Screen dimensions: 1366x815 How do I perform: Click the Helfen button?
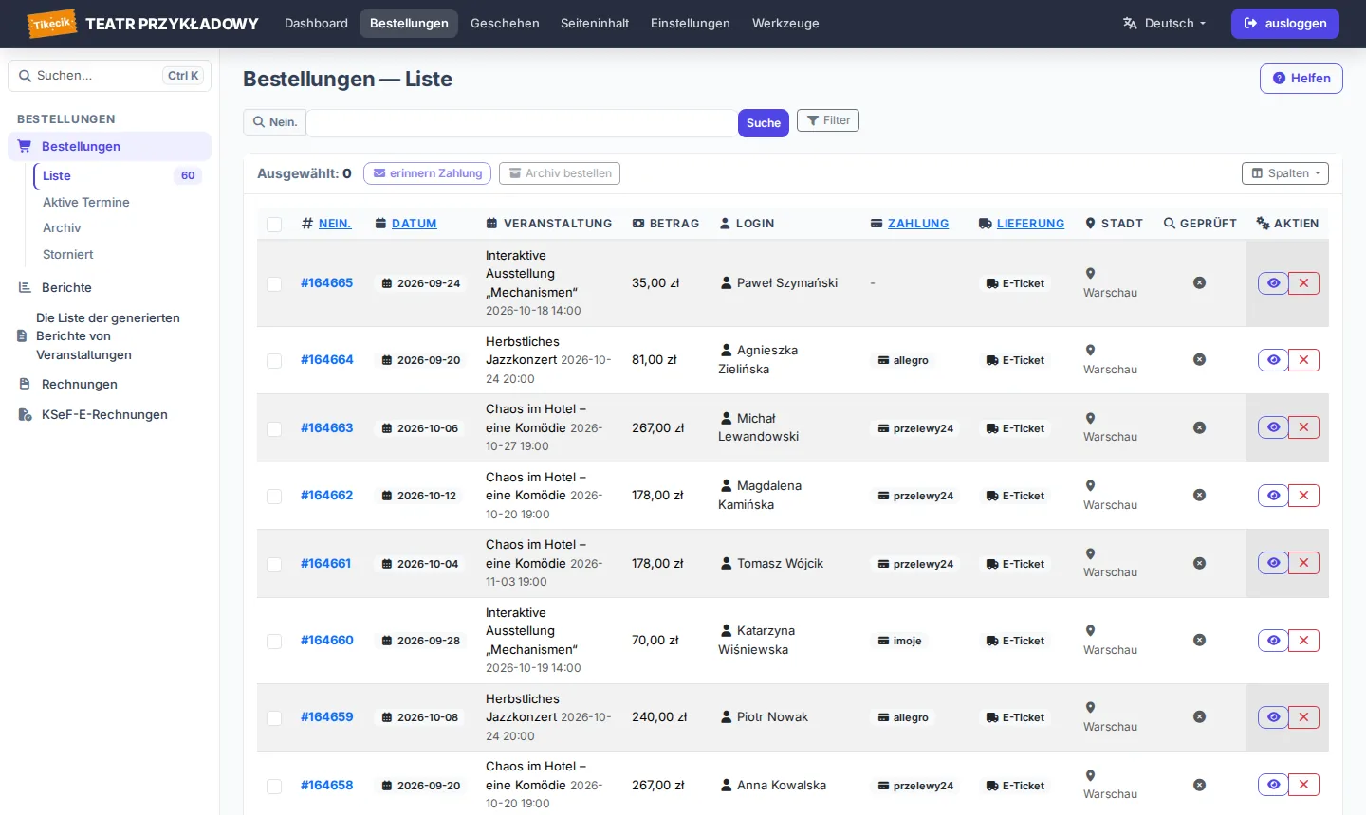pyautogui.click(x=1301, y=79)
